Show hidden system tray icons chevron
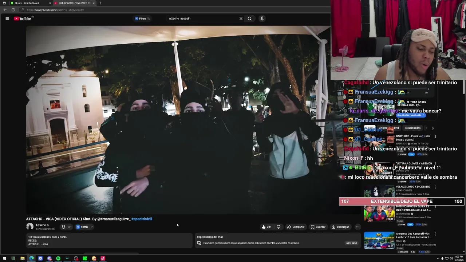This screenshot has width=466, height=262. 438,258
